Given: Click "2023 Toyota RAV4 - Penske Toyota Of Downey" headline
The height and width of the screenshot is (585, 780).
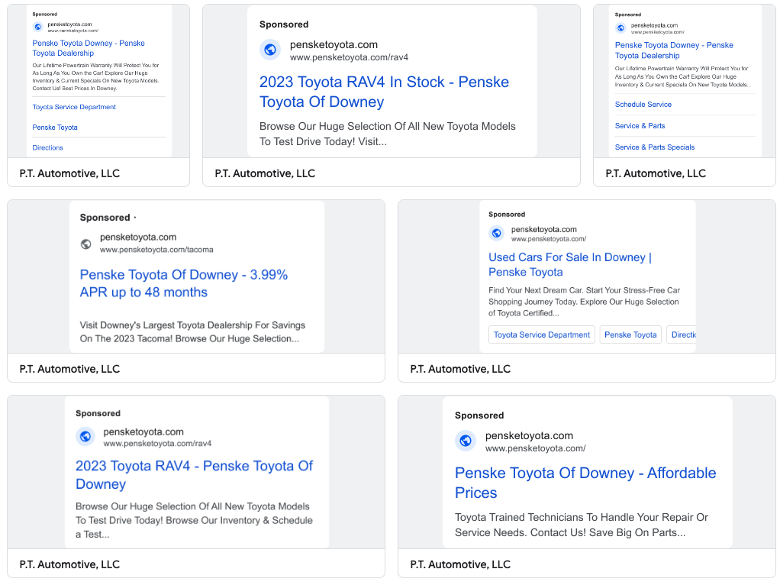Looking at the screenshot, I should [x=194, y=474].
